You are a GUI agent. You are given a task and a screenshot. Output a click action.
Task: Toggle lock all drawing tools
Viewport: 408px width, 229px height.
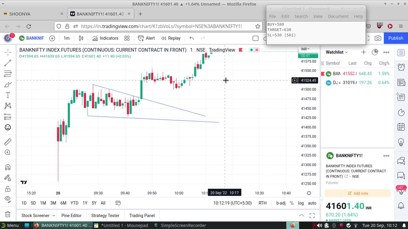pyautogui.click(x=8, y=189)
